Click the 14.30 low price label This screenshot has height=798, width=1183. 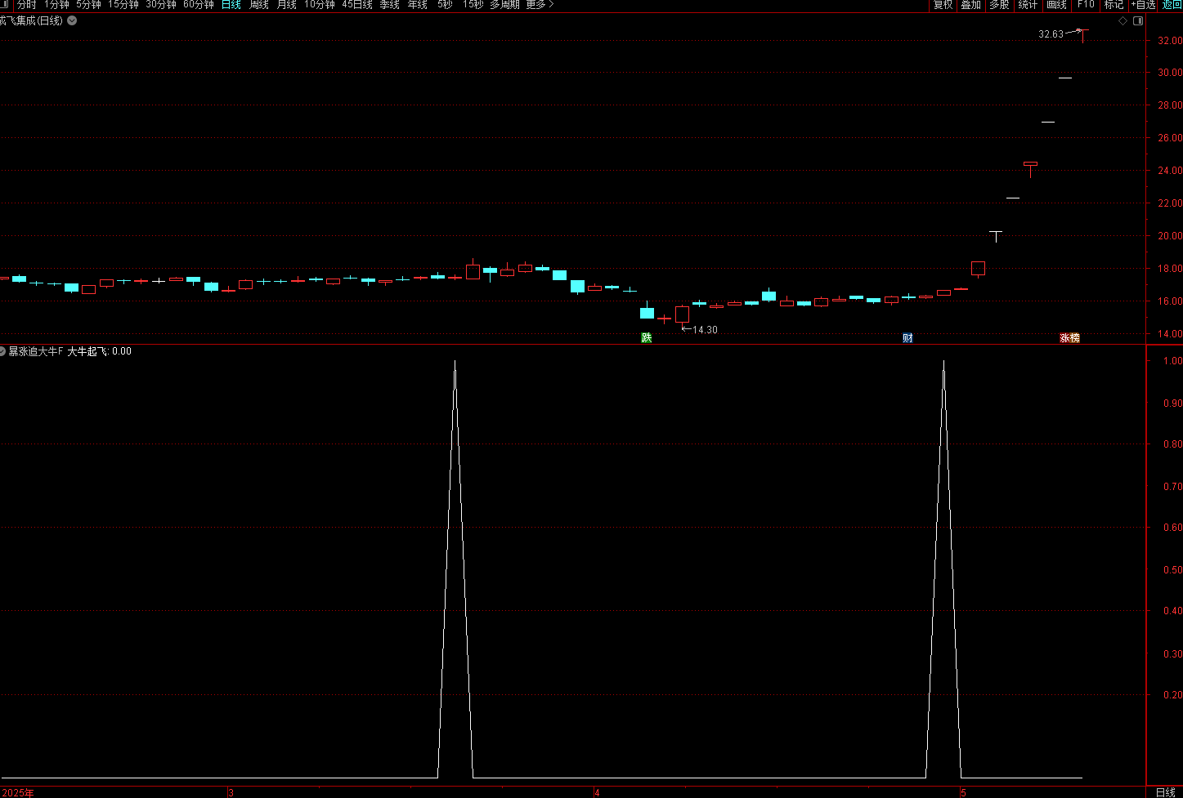coord(705,330)
